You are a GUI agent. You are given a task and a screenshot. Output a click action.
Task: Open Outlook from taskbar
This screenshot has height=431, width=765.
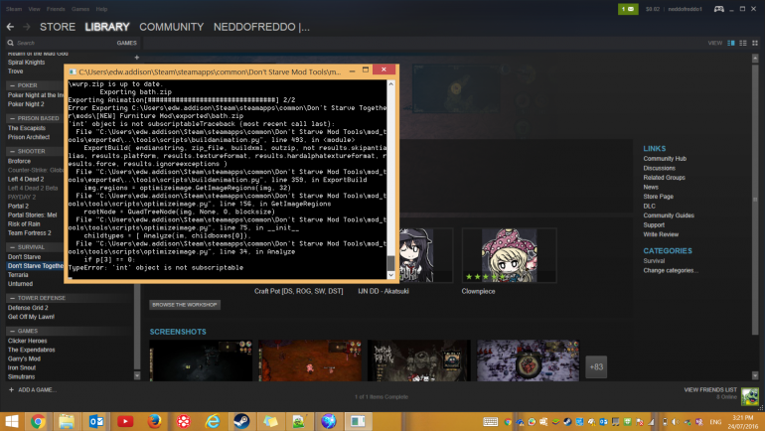coord(96,421)
